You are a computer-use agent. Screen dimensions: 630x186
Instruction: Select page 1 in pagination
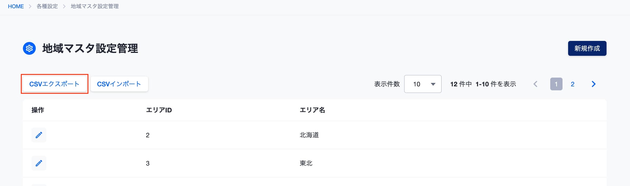556,84
